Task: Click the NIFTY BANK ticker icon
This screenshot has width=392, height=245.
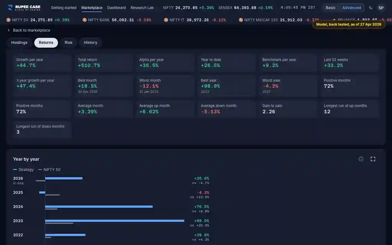Action: tap(85, 20)
